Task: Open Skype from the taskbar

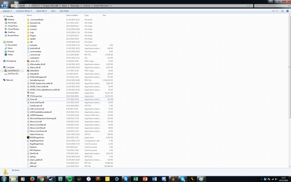Action: tap(183, 179)
